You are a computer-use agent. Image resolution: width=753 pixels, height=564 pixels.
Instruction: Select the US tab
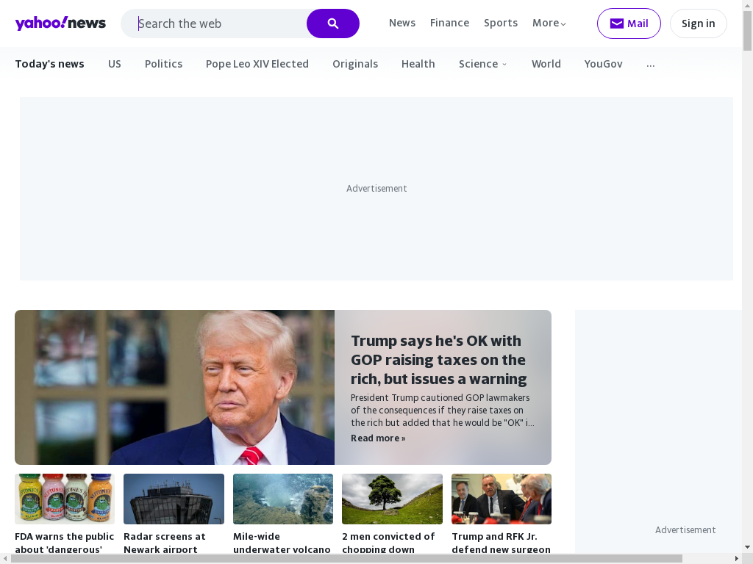point(114,64)
